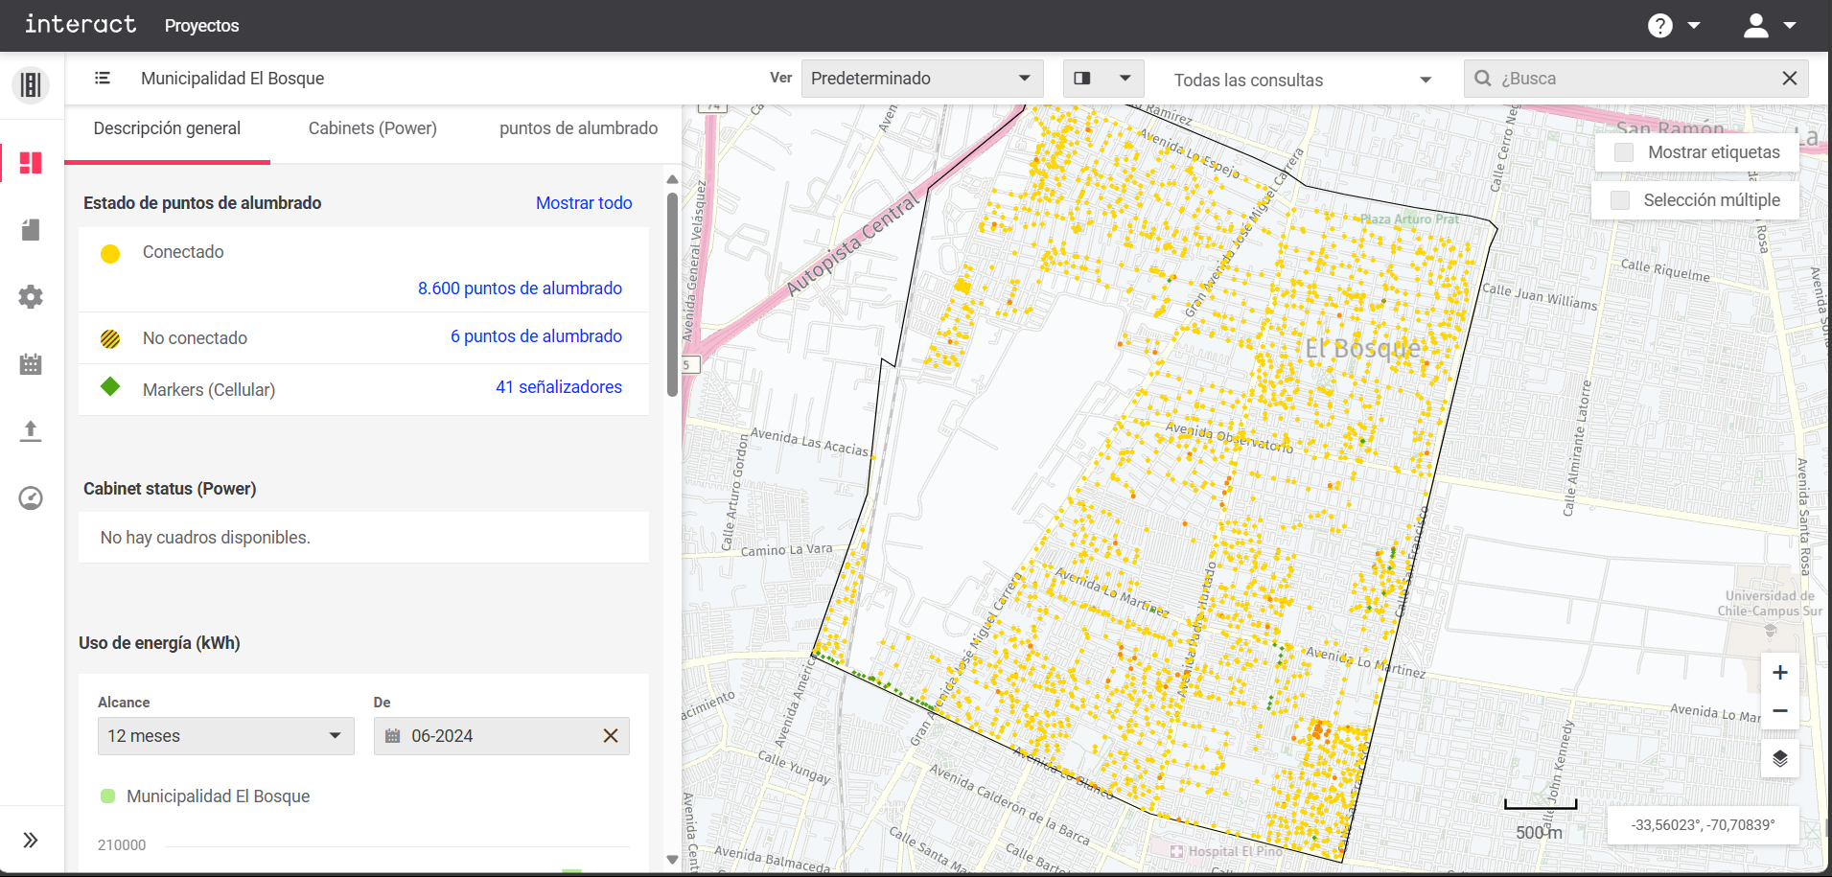1832x877 pixels.
Task: Toggle the Selección múltiple checkbox
Action: 1620,200
